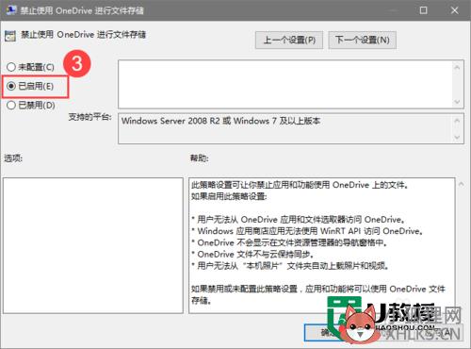Image resolution: width=471 pixels, height=349 pixels.
Task: Click the 此策略设置 help description line
Action: (300, 185)
